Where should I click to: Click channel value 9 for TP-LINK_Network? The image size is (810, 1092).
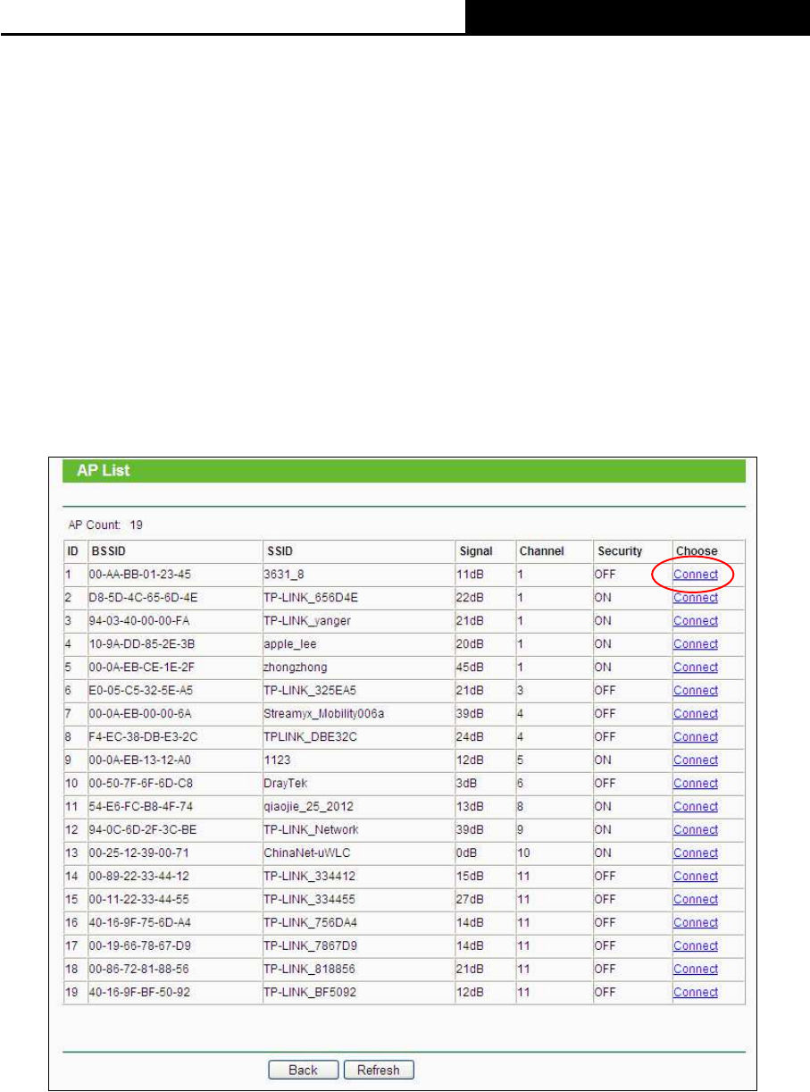pyautogui.click(x=522, y=830)
